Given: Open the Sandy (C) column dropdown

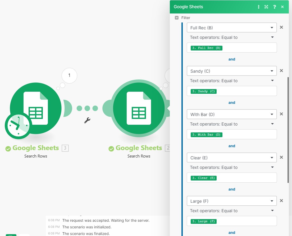Looking at the screenshot, I should (232, 71).
